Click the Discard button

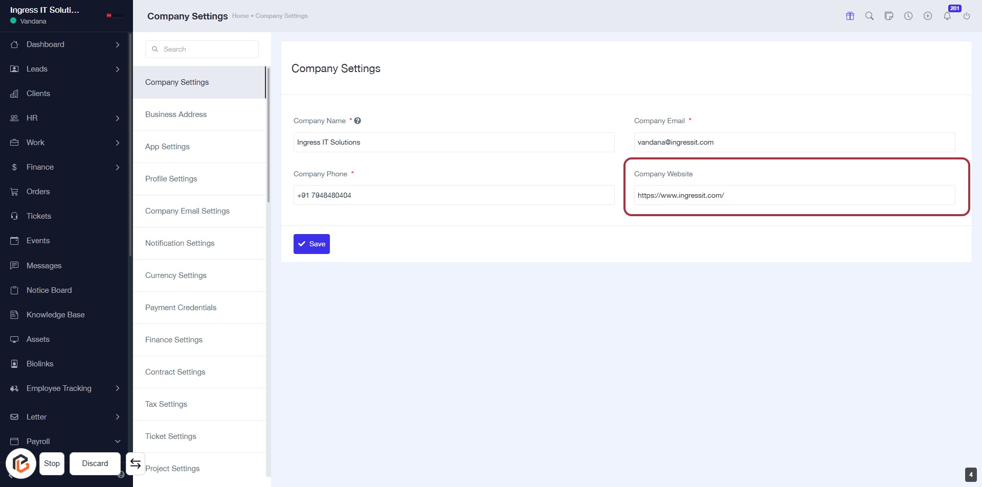point(95,463)
